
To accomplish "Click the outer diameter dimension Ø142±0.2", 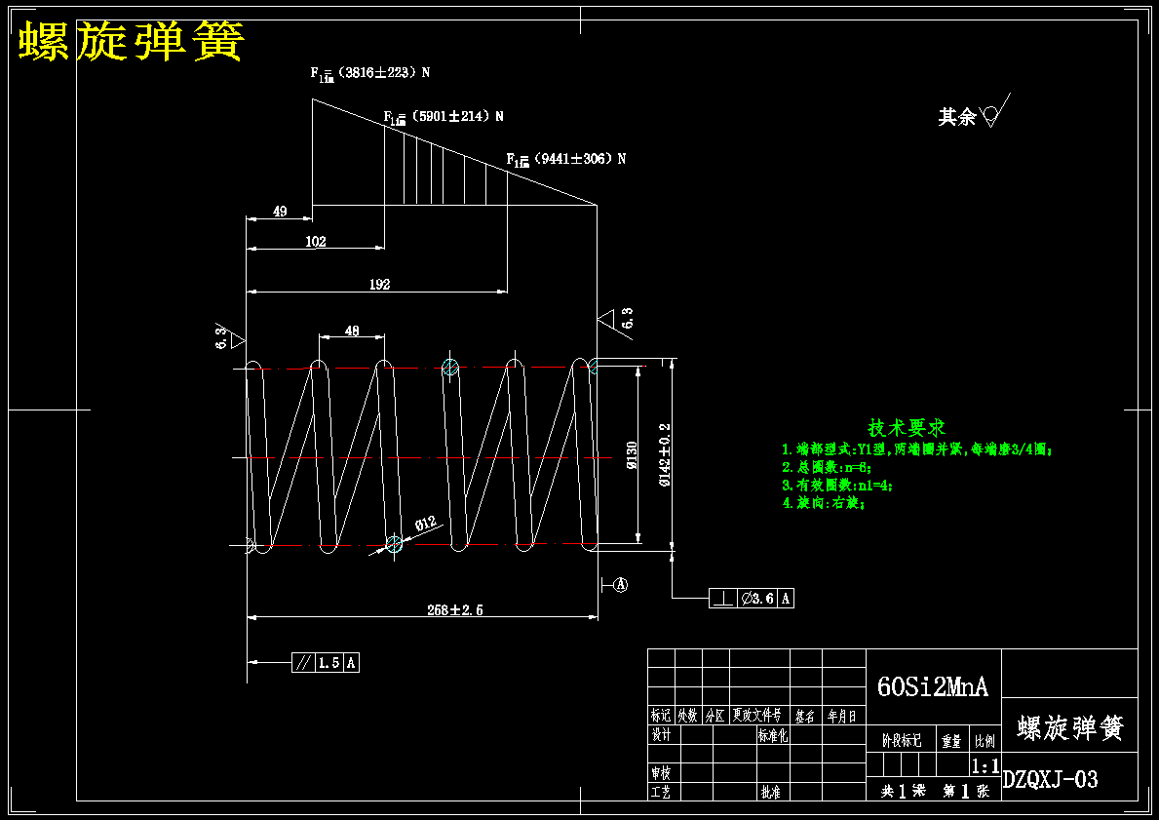I will tap(665, 454).
